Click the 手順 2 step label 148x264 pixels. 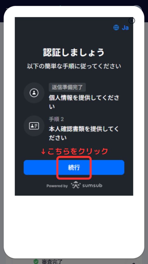[x=56, y=119]
